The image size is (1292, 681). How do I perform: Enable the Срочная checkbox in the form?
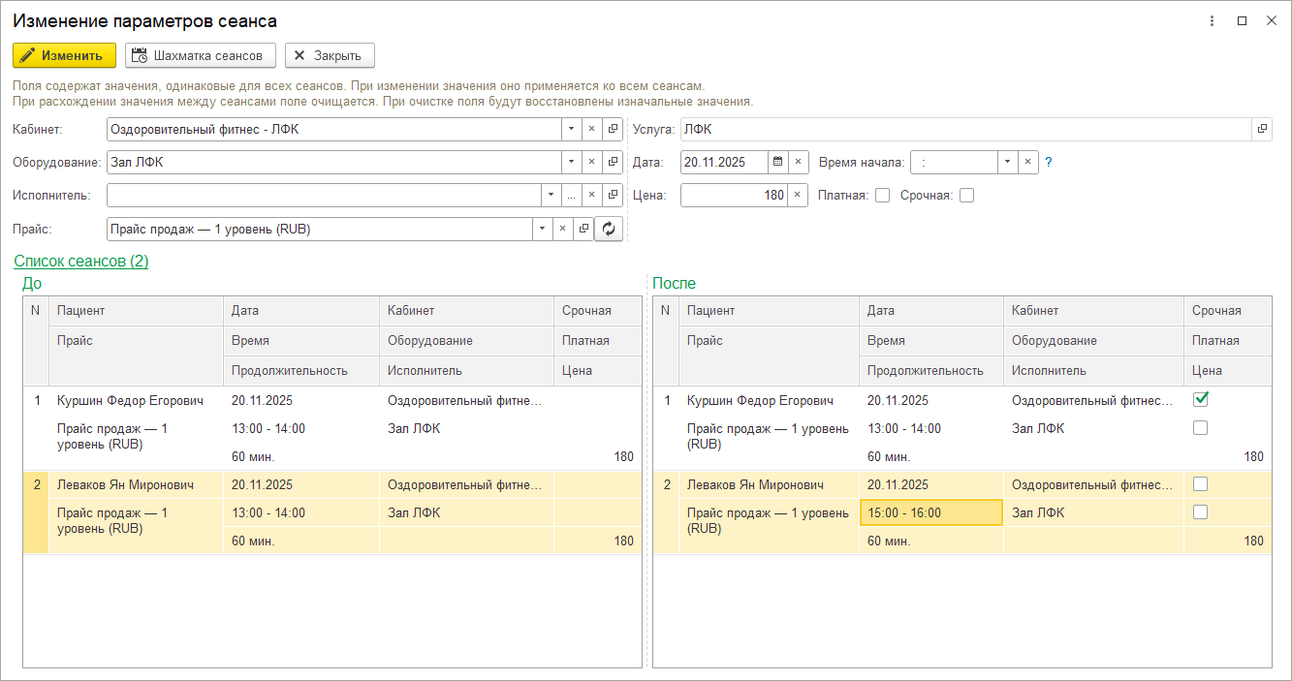click(x=966, y=196)
